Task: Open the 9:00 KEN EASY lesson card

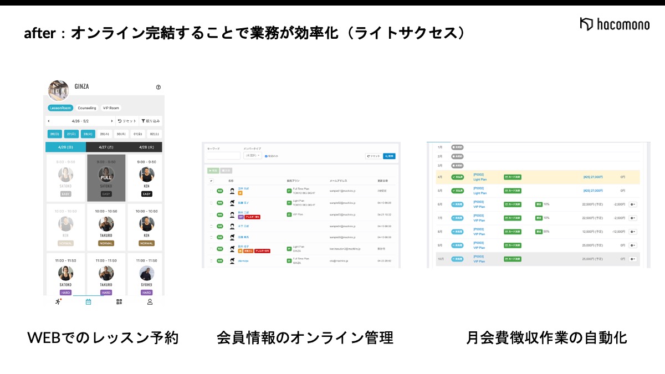Action: (146, 178)
